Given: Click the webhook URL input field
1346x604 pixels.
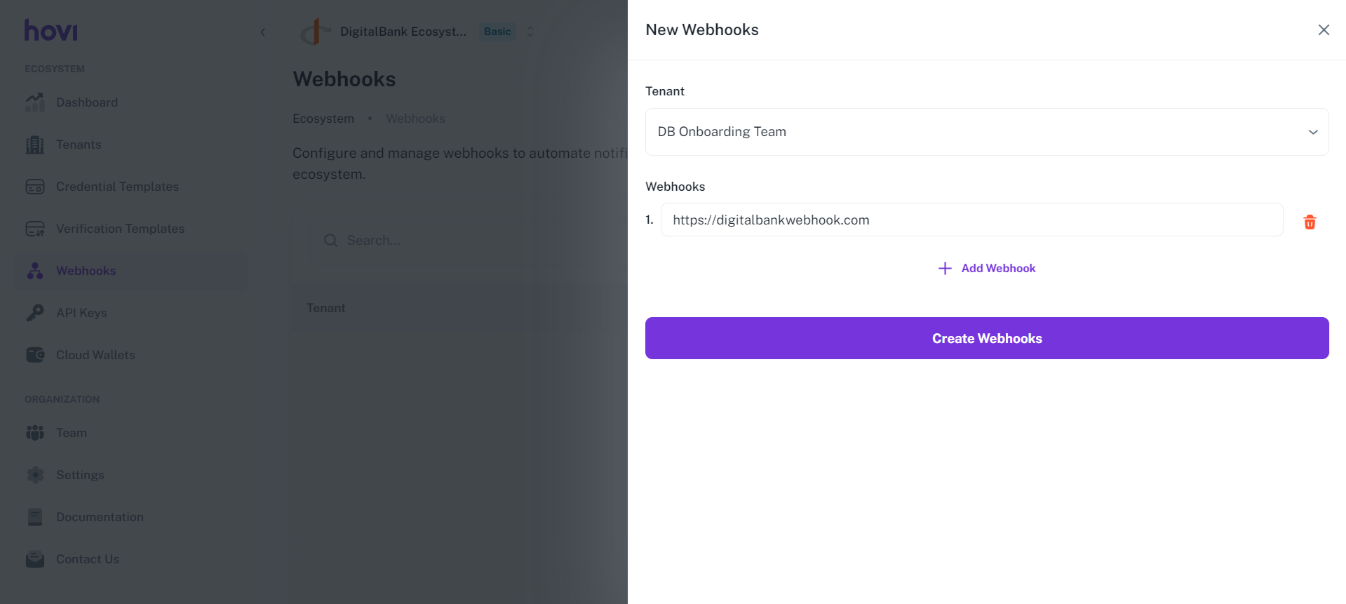Looking at the screenshot, I should 971,220.
